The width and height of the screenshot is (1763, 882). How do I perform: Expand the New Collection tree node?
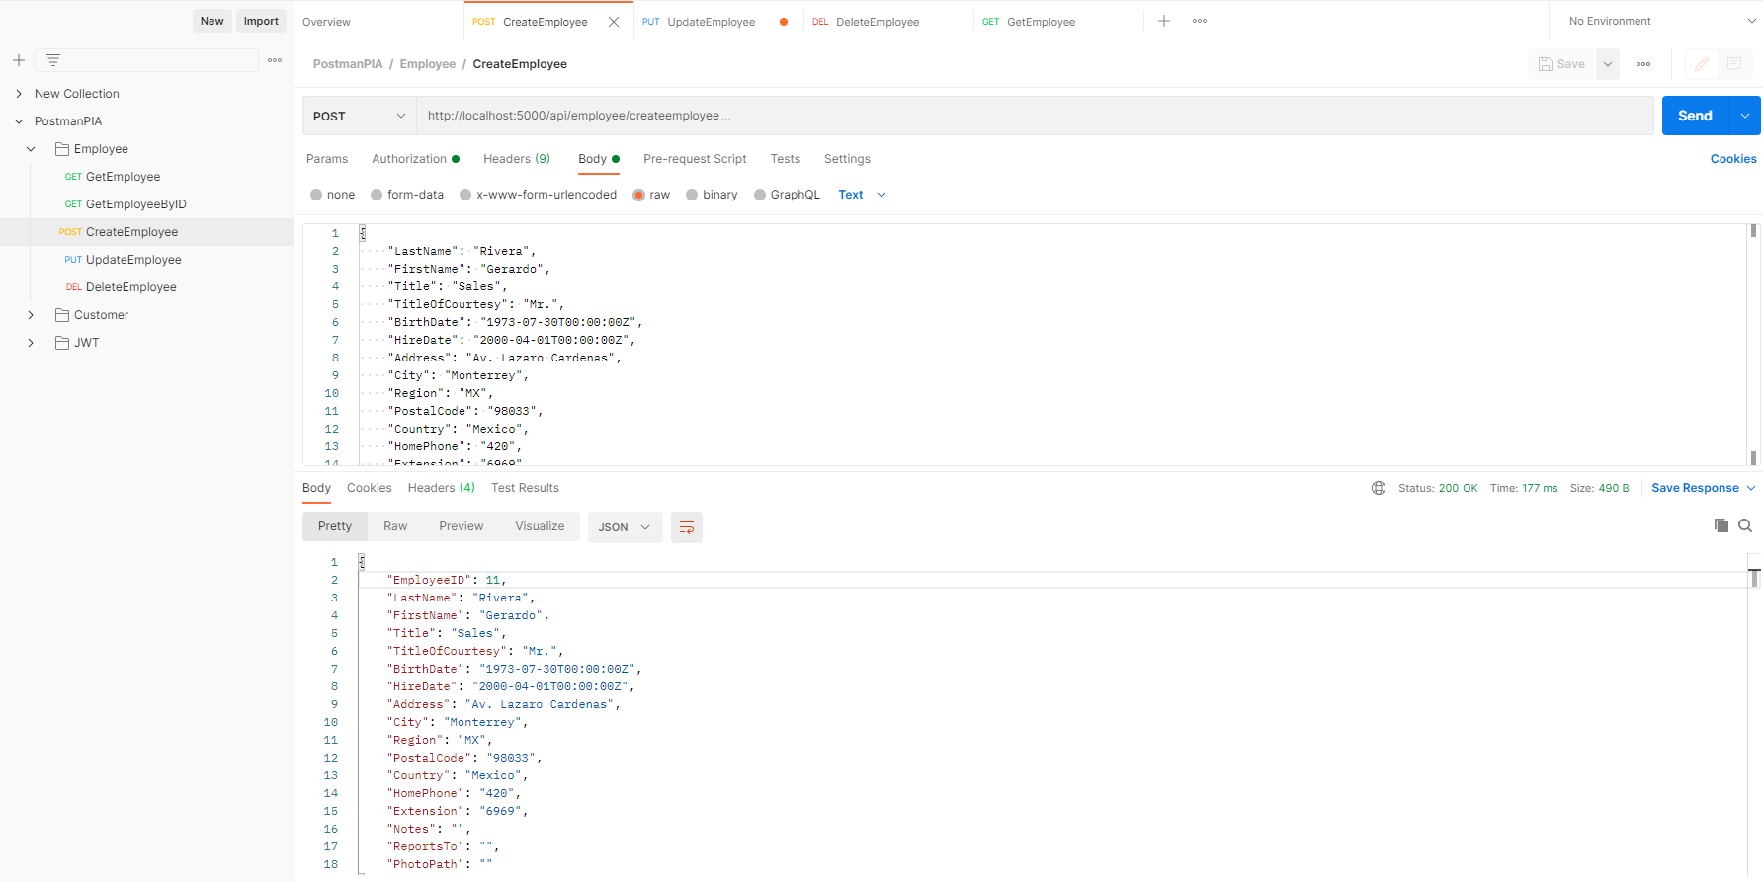pos(19,94)
